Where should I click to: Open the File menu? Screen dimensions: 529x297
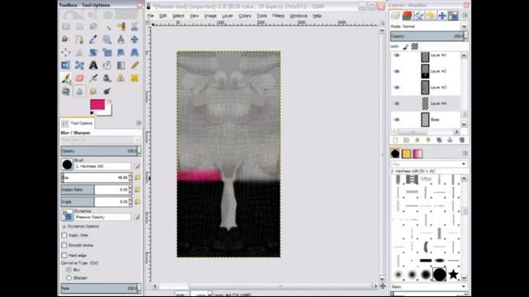(150, 16)
